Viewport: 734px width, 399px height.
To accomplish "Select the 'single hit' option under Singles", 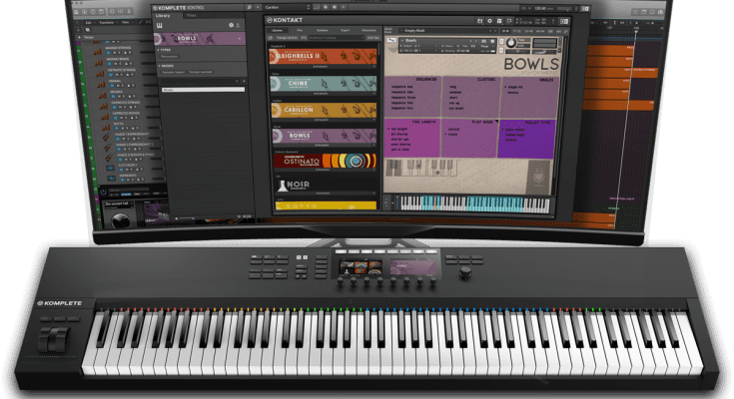I will pyautogui.click(x=510, y=88).
